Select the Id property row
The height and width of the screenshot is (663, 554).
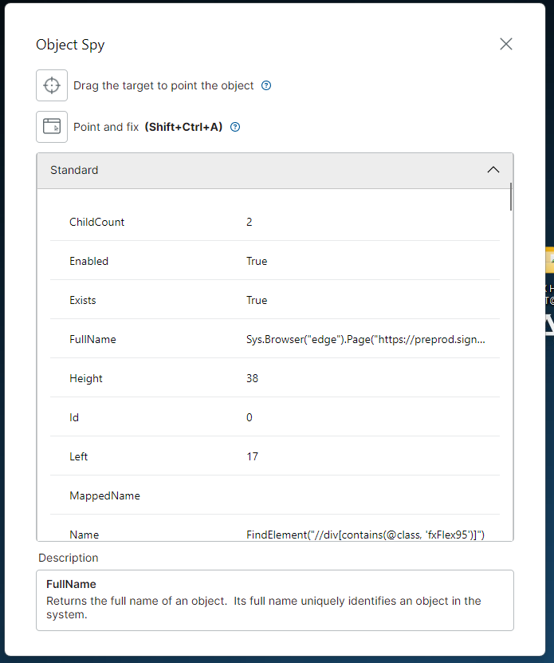pyautogui.click(x=275, y=417)
